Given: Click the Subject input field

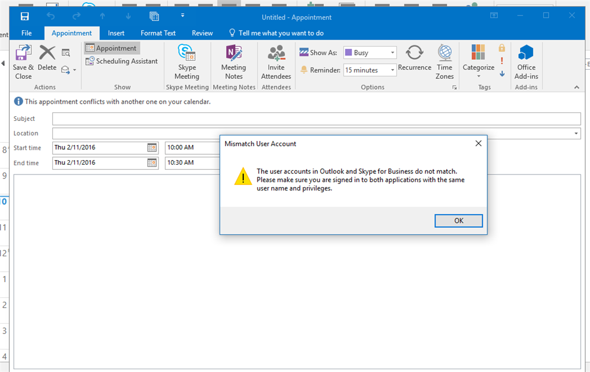Looking at the screenshot, I should point(316,119).
